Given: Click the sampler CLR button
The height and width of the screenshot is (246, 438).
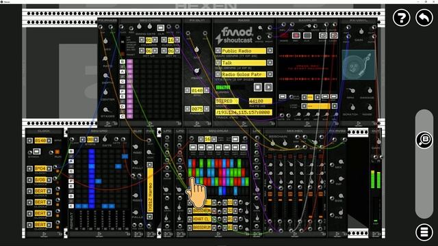Looking at the screenshot, I should 307,36.
